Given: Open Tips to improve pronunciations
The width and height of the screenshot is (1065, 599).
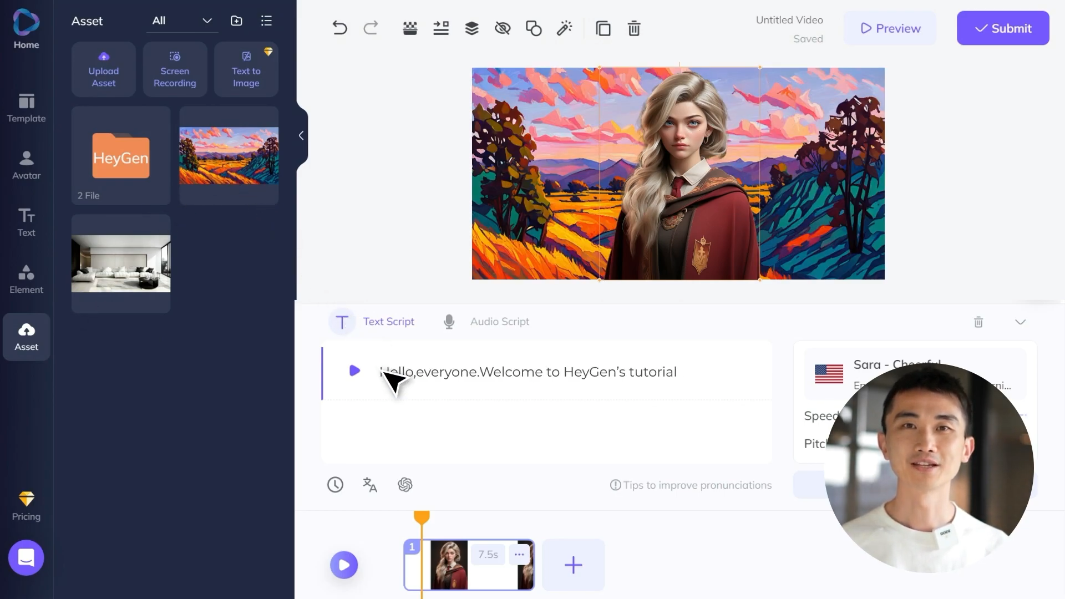Looking at the screenshot, I should [x=696, y=485].
